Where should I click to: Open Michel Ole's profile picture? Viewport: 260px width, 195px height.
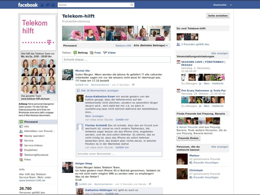(68, 75)
